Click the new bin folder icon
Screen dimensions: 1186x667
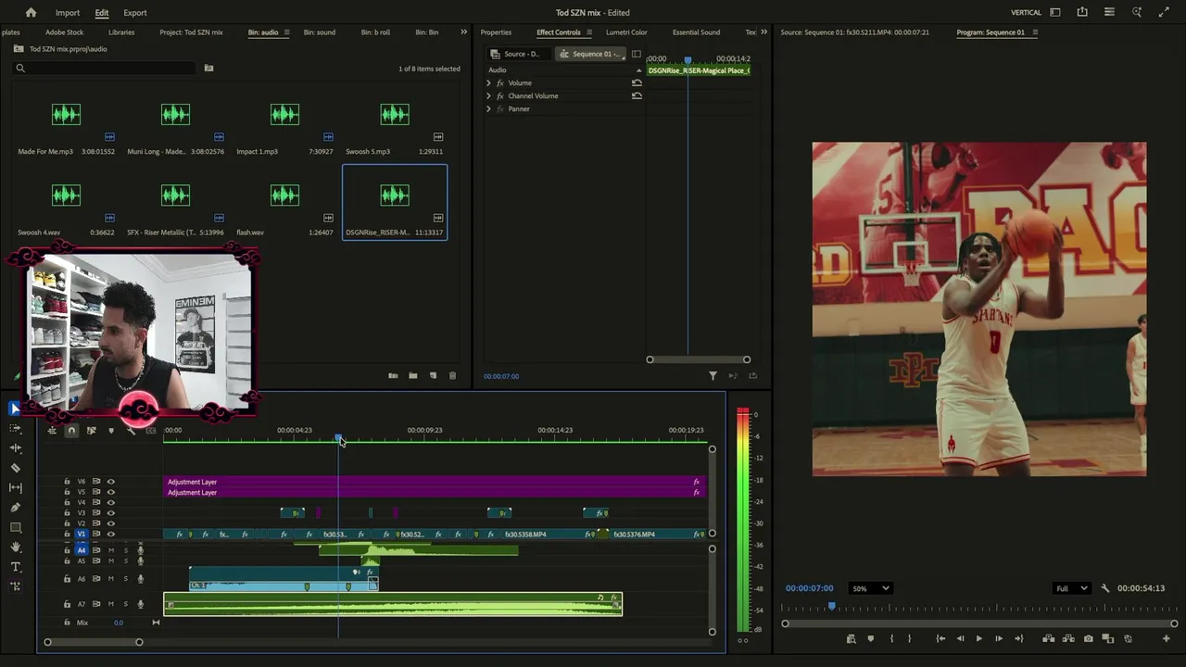412,375
